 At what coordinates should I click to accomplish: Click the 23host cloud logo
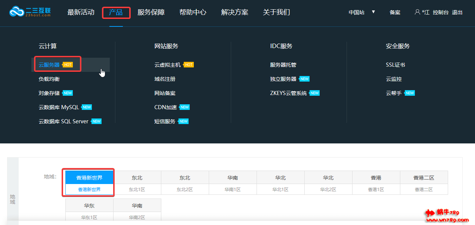tap(30, 12)
